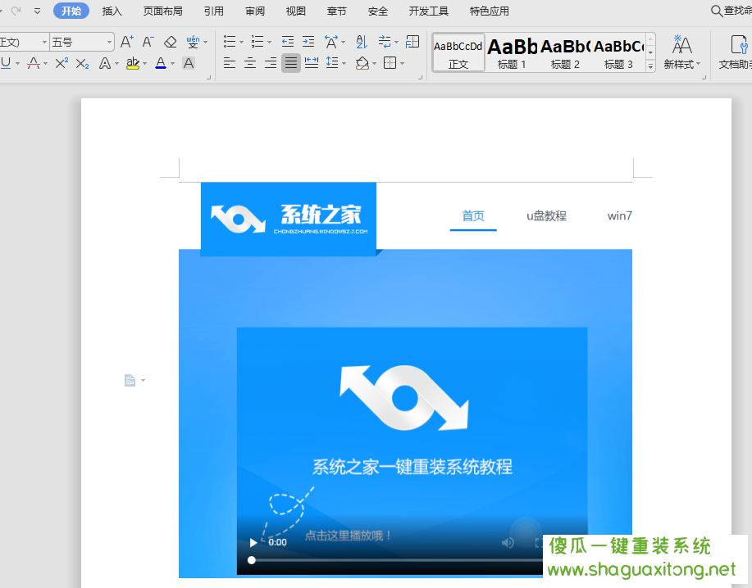Clear formatting with the eraser icon
This screenshot has width=752, height=588.
pos(170,42)
